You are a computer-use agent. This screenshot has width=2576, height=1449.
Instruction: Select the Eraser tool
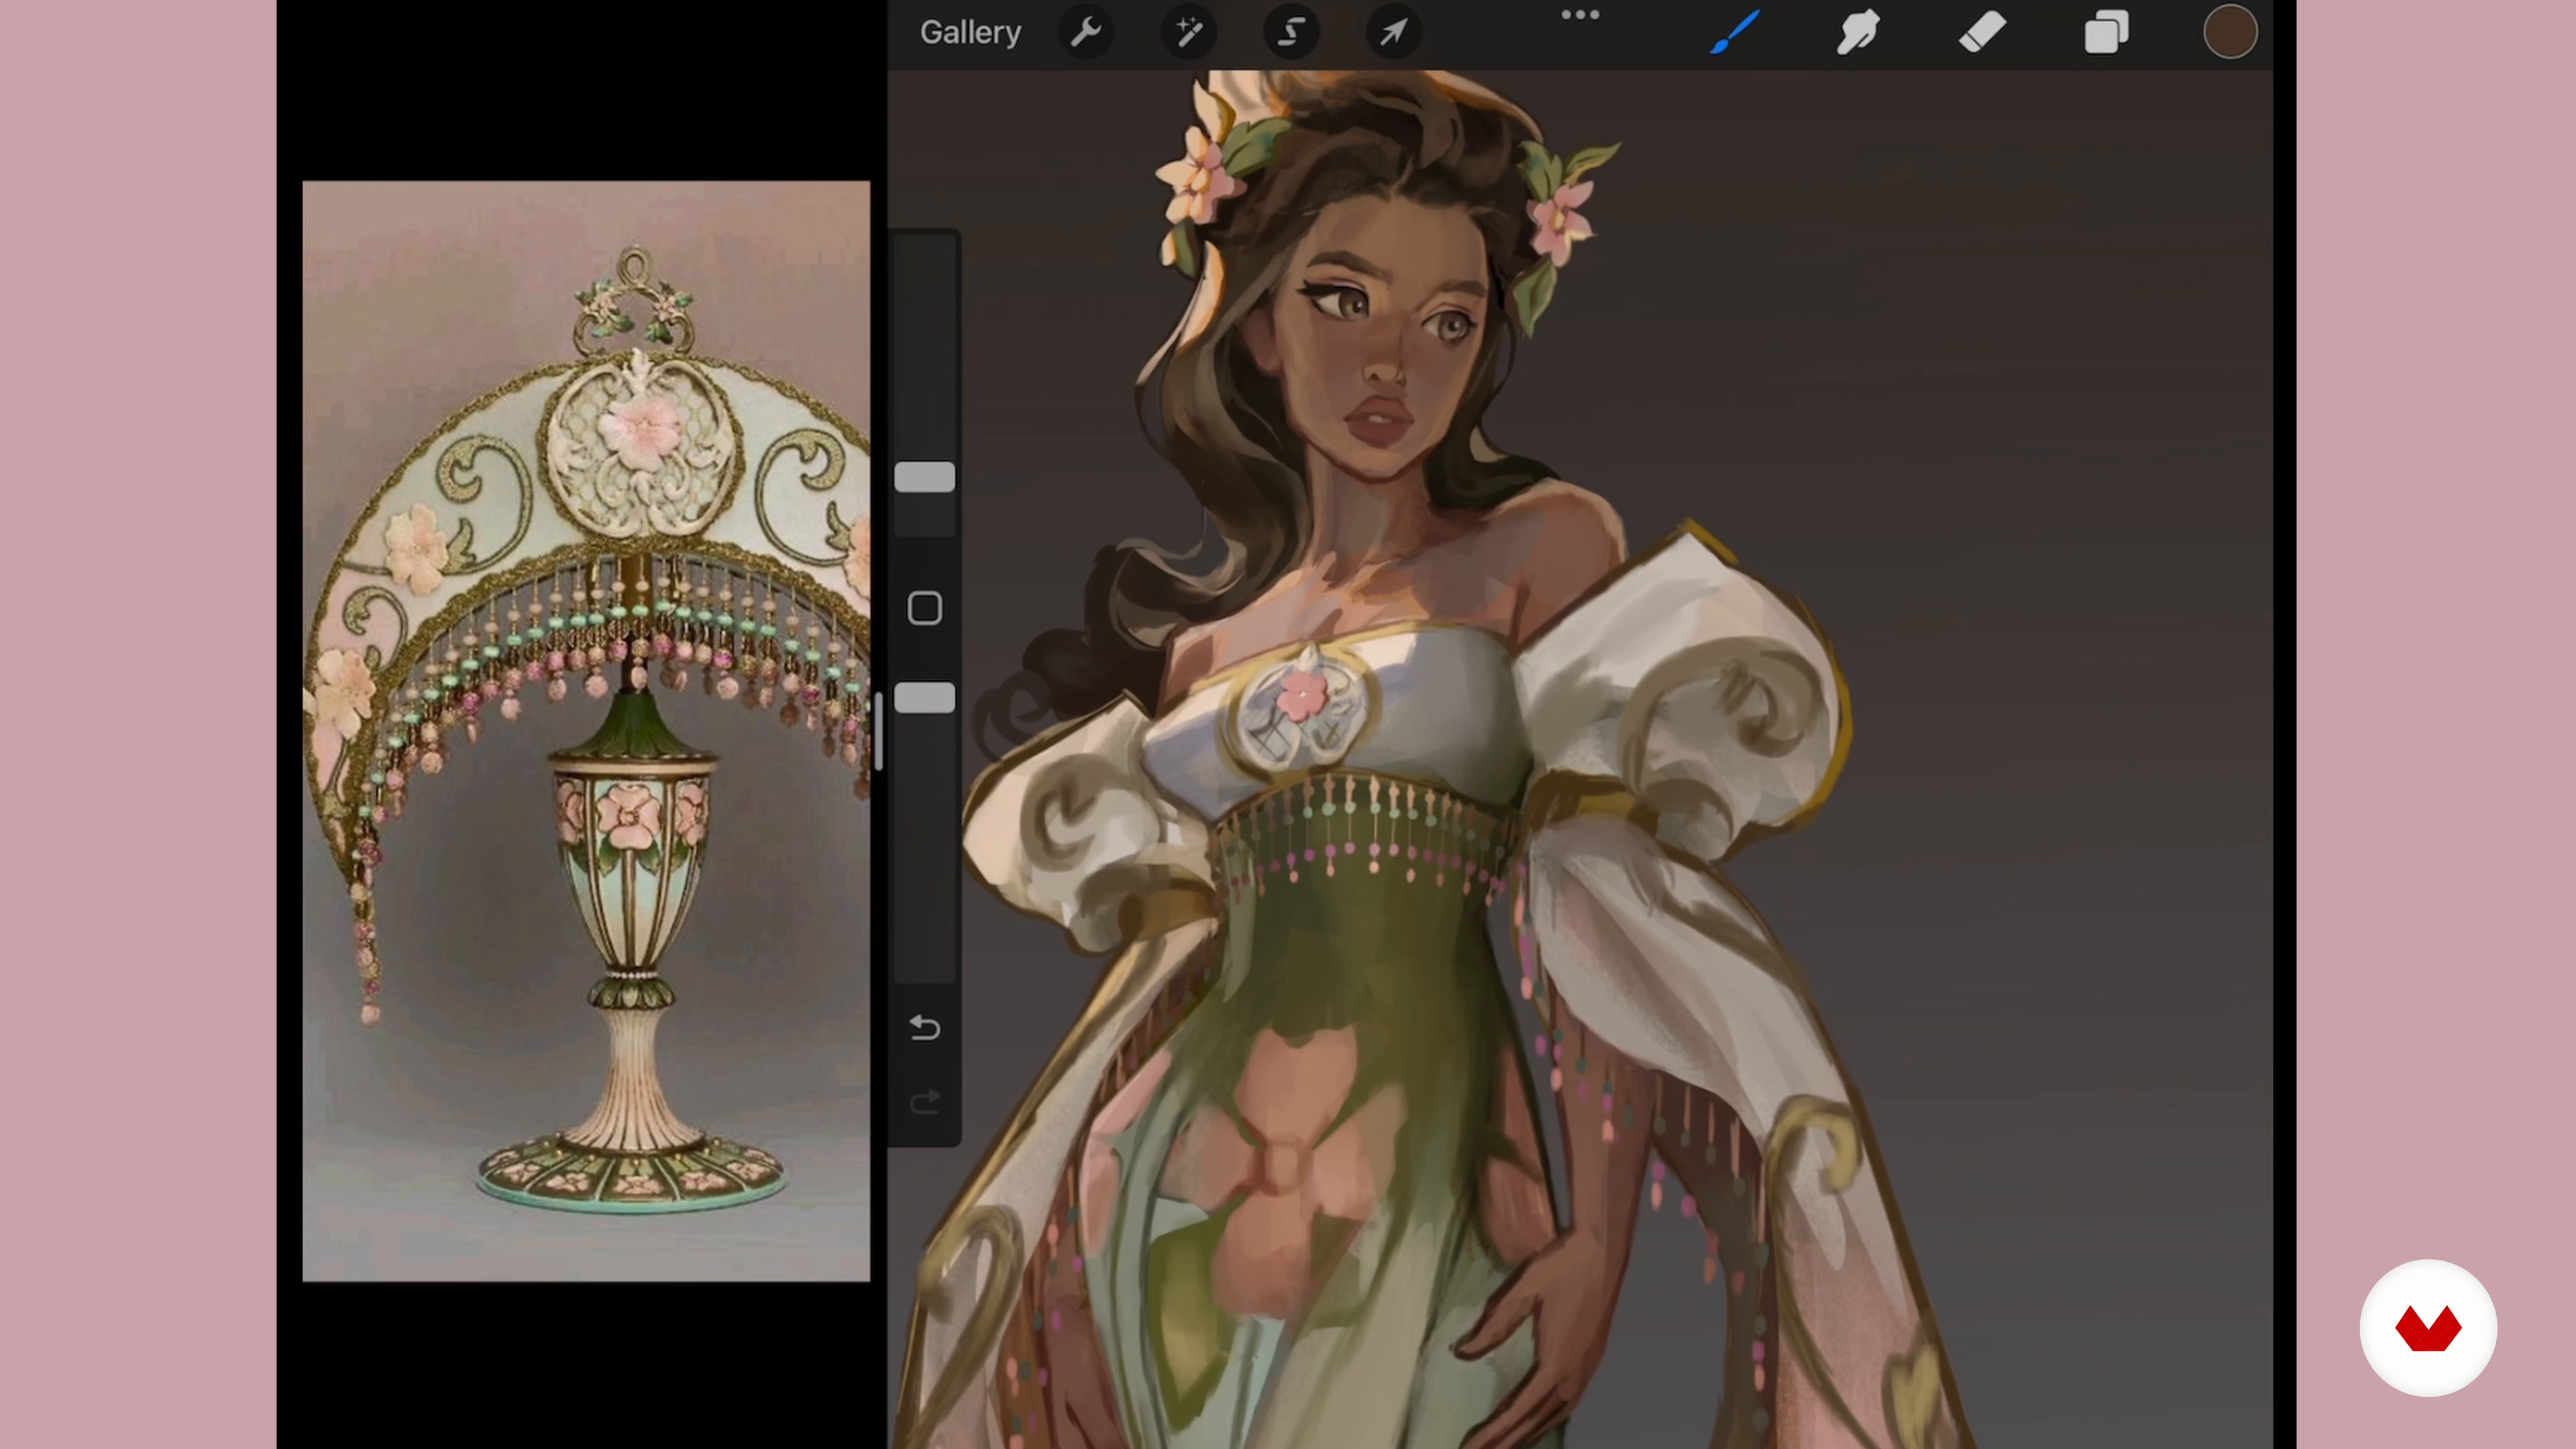click(x=1982, y=32)
